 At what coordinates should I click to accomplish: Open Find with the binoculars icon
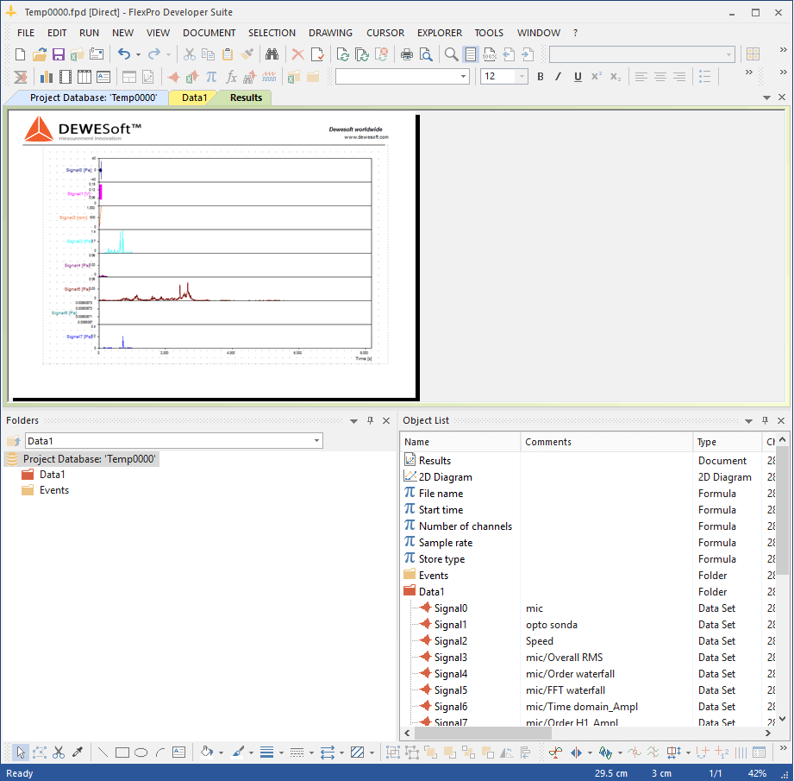(x=272, y=54)
